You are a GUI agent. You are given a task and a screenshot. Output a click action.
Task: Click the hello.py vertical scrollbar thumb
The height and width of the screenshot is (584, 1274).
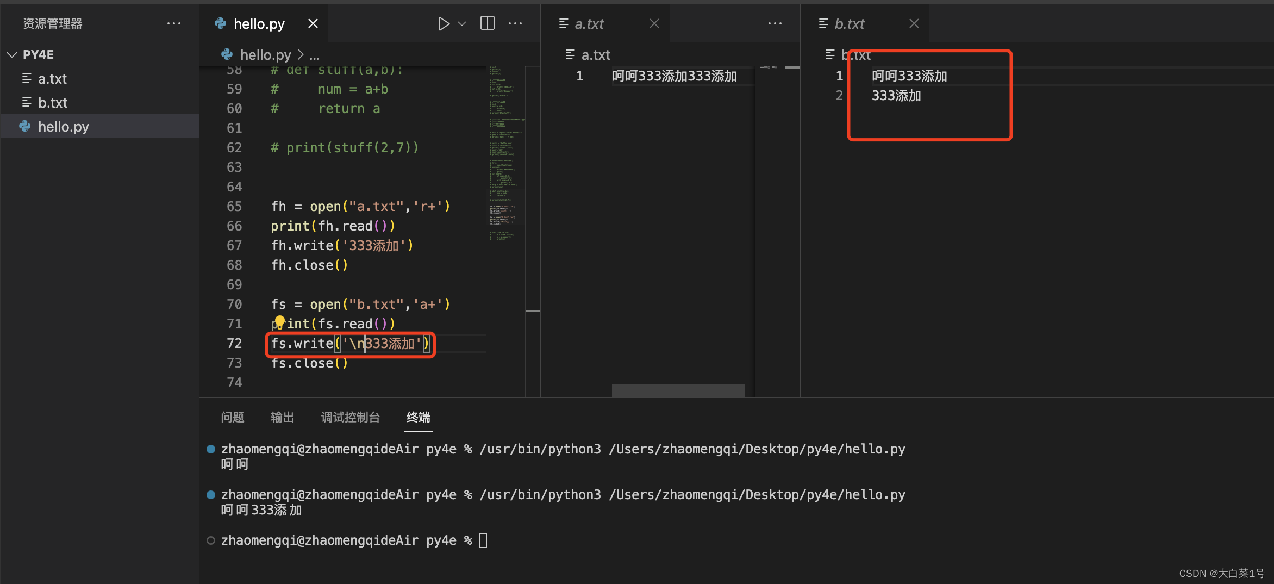[x=533, y=311]
